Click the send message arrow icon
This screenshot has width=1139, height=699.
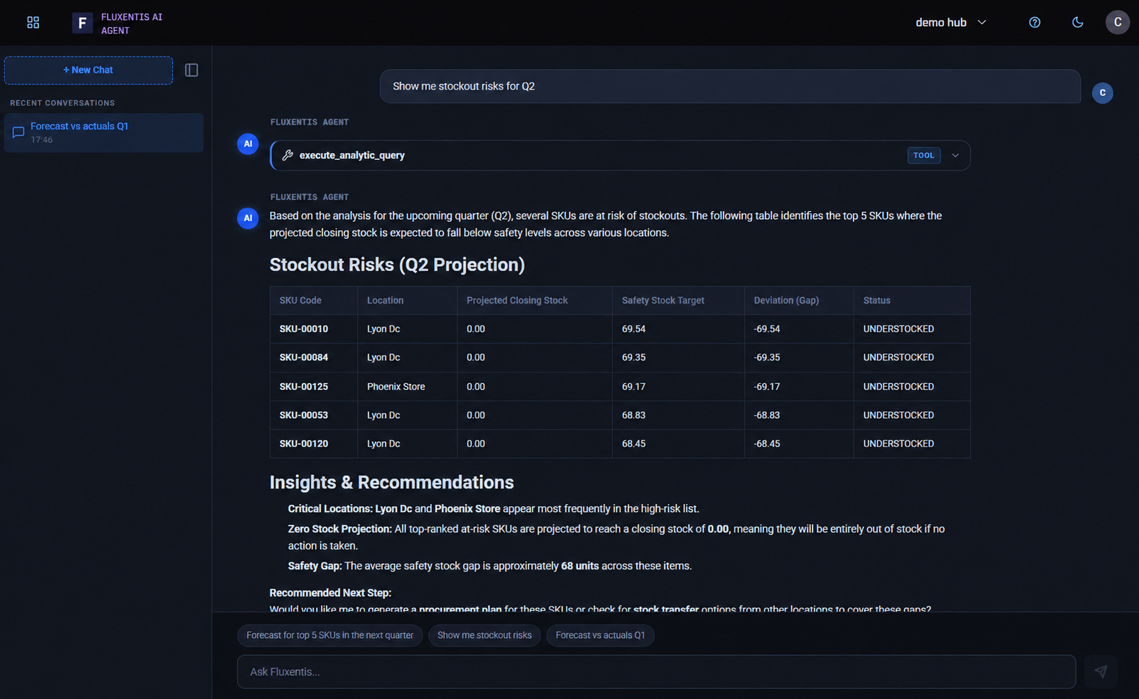tap(1101, 671)
